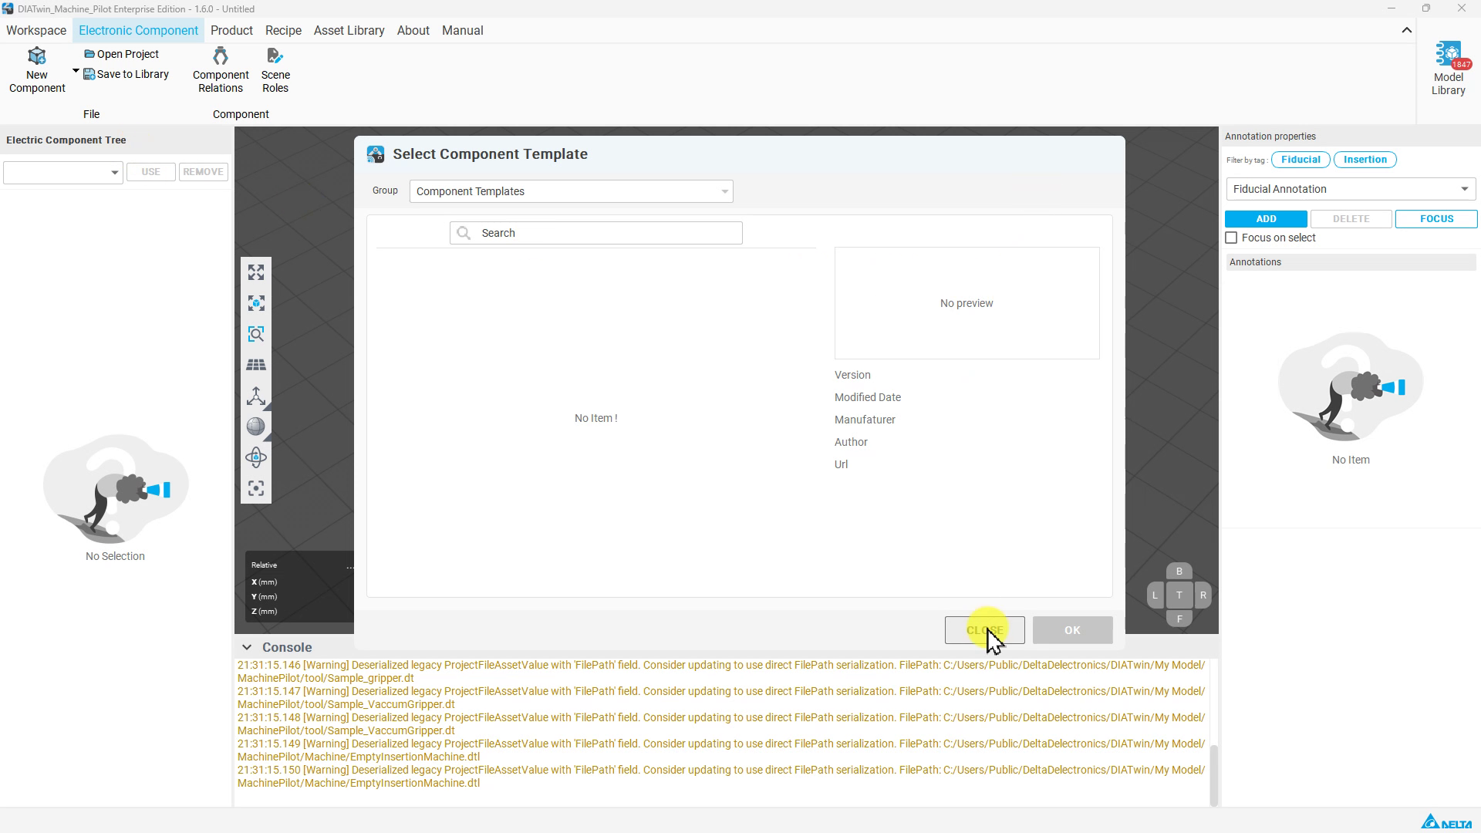Open the Workspace tab
This screenshot has width=1481, height=833.
click(36, 30)
